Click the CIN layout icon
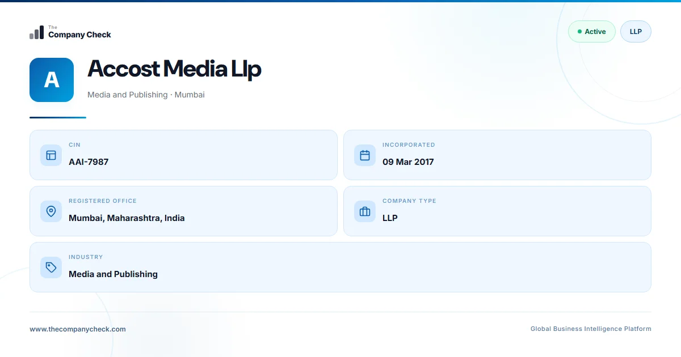 51,155
